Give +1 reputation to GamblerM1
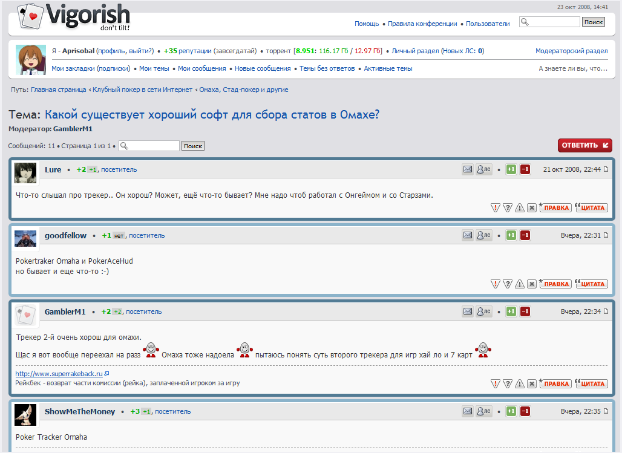 (511, 311)
